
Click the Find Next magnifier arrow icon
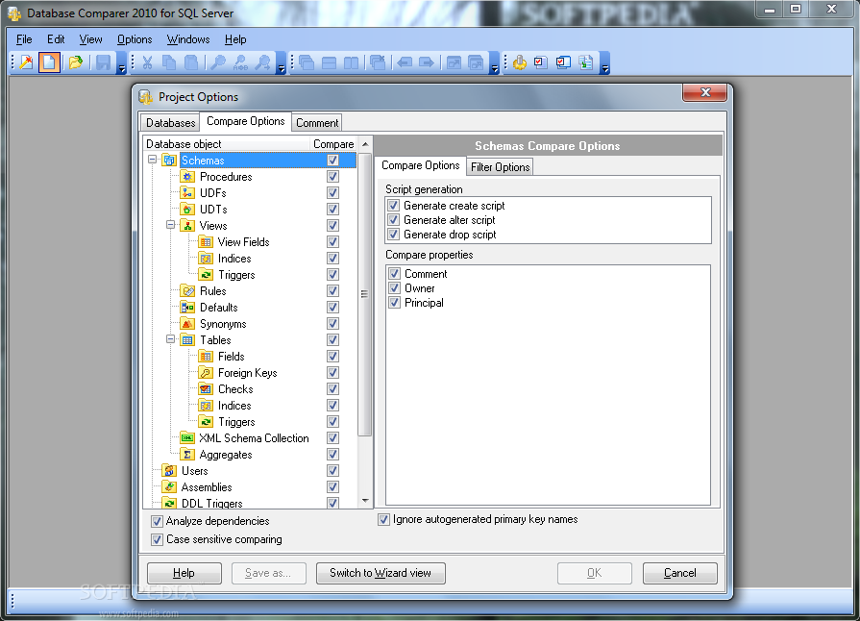tap(262, 62)
